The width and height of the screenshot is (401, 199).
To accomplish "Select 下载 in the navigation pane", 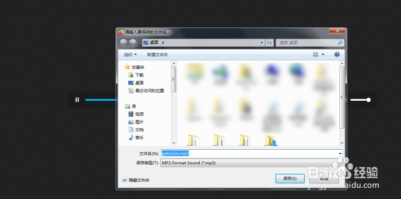I will click(139, 75).
